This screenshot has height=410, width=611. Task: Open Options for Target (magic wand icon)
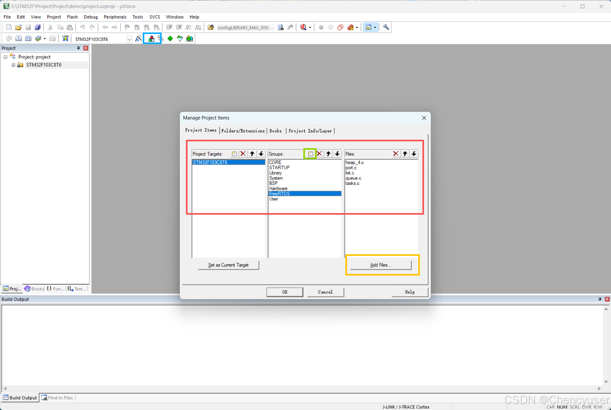point(138,38)
